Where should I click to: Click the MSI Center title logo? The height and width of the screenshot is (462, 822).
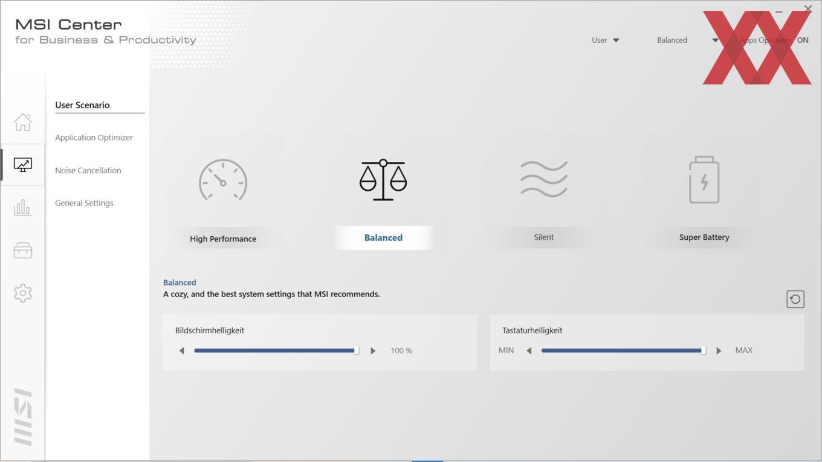point(106,31)
